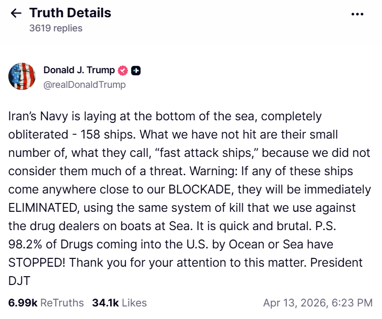View the 34.1k Likes list

[119, 303]
